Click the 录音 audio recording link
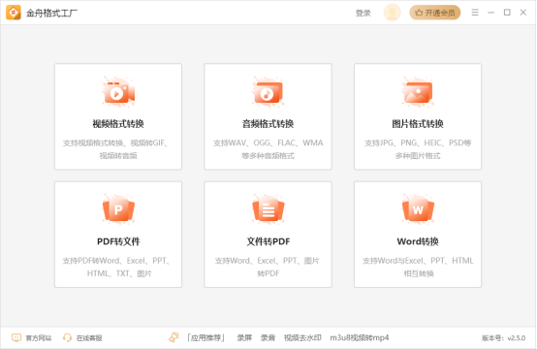 pyautogui.click(x=268, y=338)
